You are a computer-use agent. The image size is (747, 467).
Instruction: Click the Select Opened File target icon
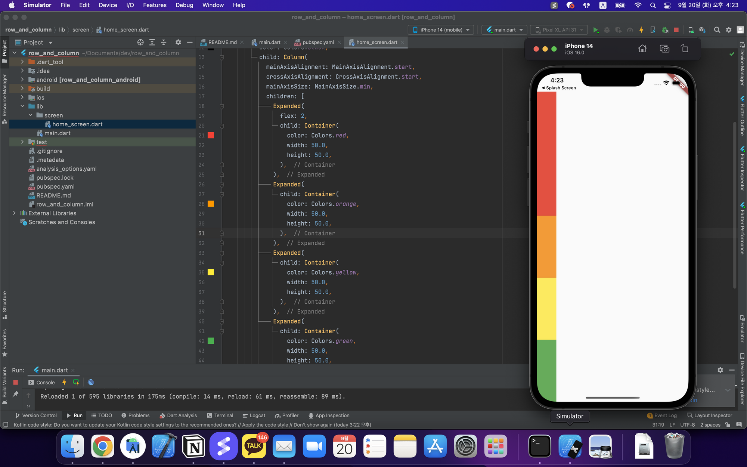pyautogui.click(x=140, y=42)
